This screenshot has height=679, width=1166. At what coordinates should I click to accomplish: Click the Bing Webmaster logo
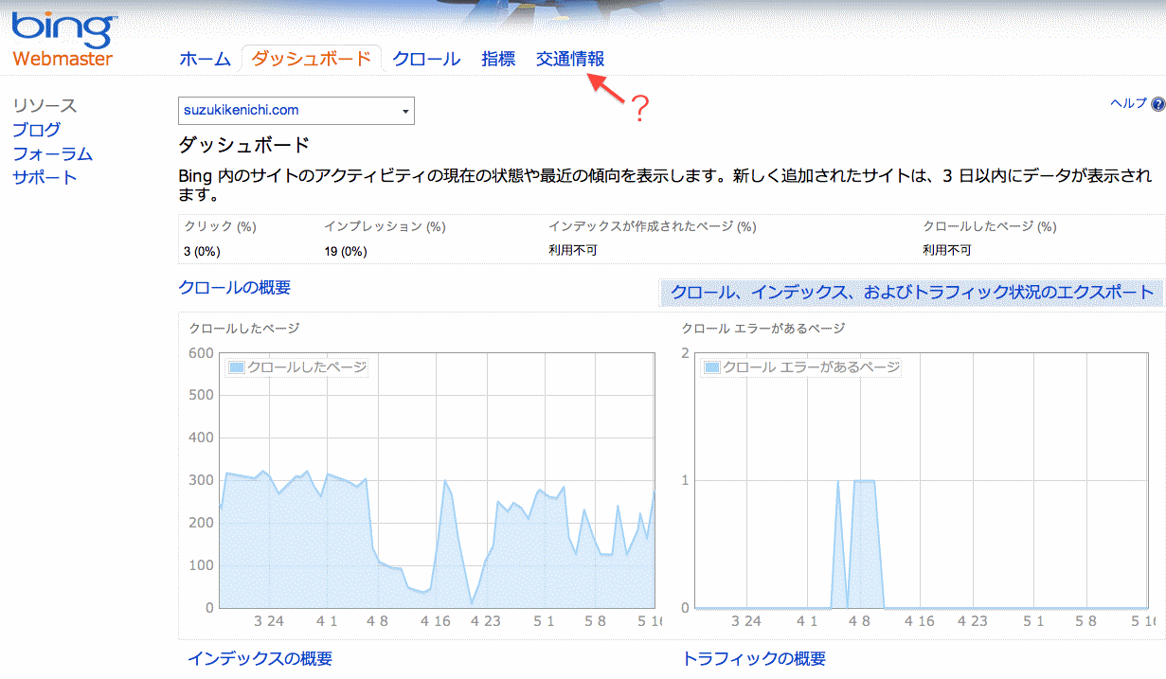tap(63, 38)
